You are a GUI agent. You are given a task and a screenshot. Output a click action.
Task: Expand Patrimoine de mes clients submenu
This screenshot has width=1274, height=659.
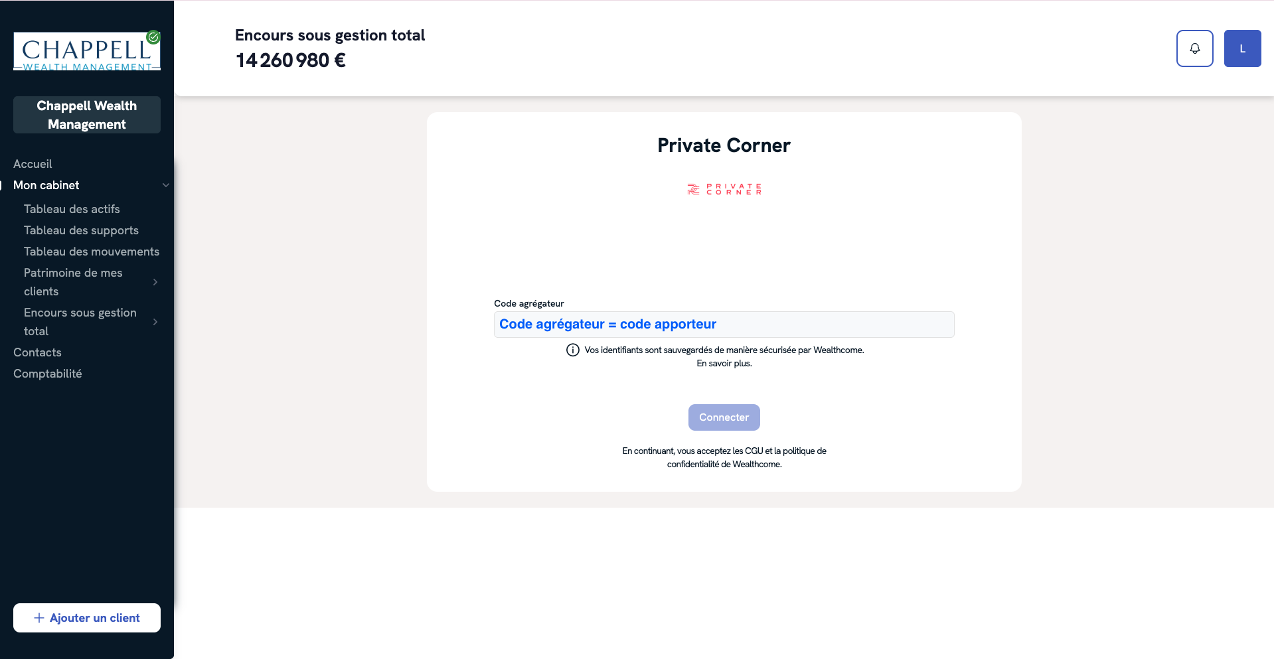click(x=155, y=282)
